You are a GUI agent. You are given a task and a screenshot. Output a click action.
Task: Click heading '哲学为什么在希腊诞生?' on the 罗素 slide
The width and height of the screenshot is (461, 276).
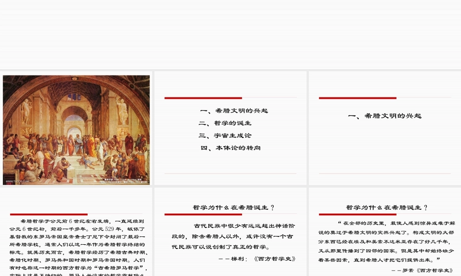coord(387,207)
